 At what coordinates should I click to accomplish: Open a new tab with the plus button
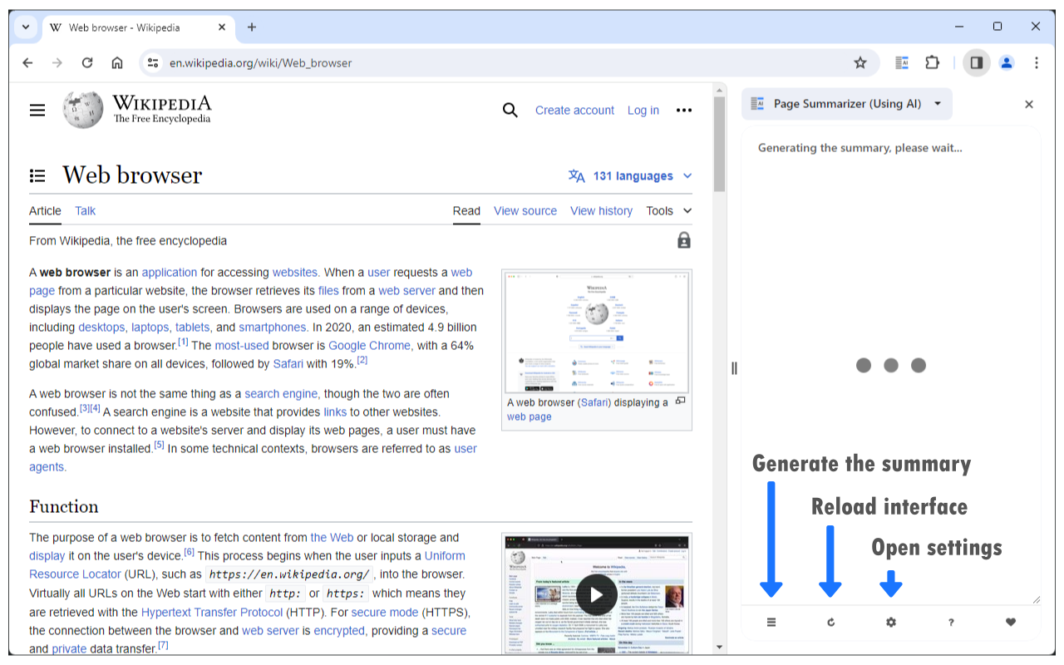pyautogui.click(x=252, y=27)
